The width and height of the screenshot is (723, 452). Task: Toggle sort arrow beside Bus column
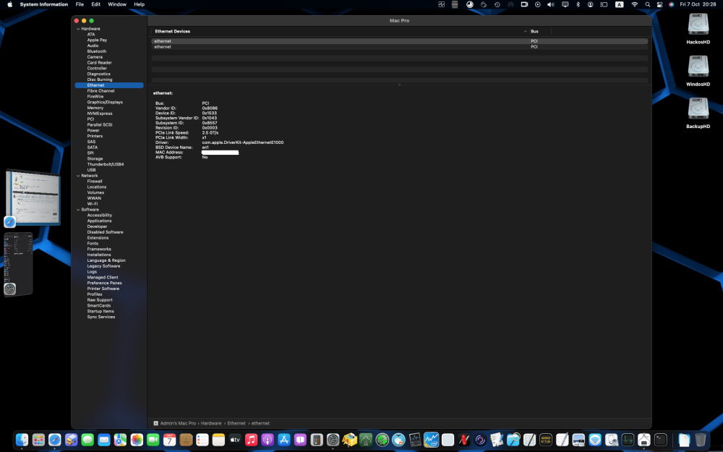point(525,31)
